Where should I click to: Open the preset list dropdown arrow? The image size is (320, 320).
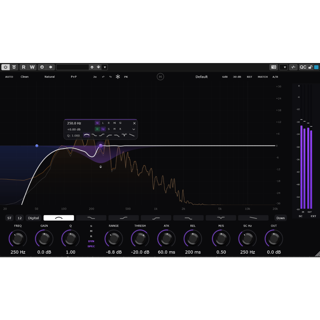point(105,67)
